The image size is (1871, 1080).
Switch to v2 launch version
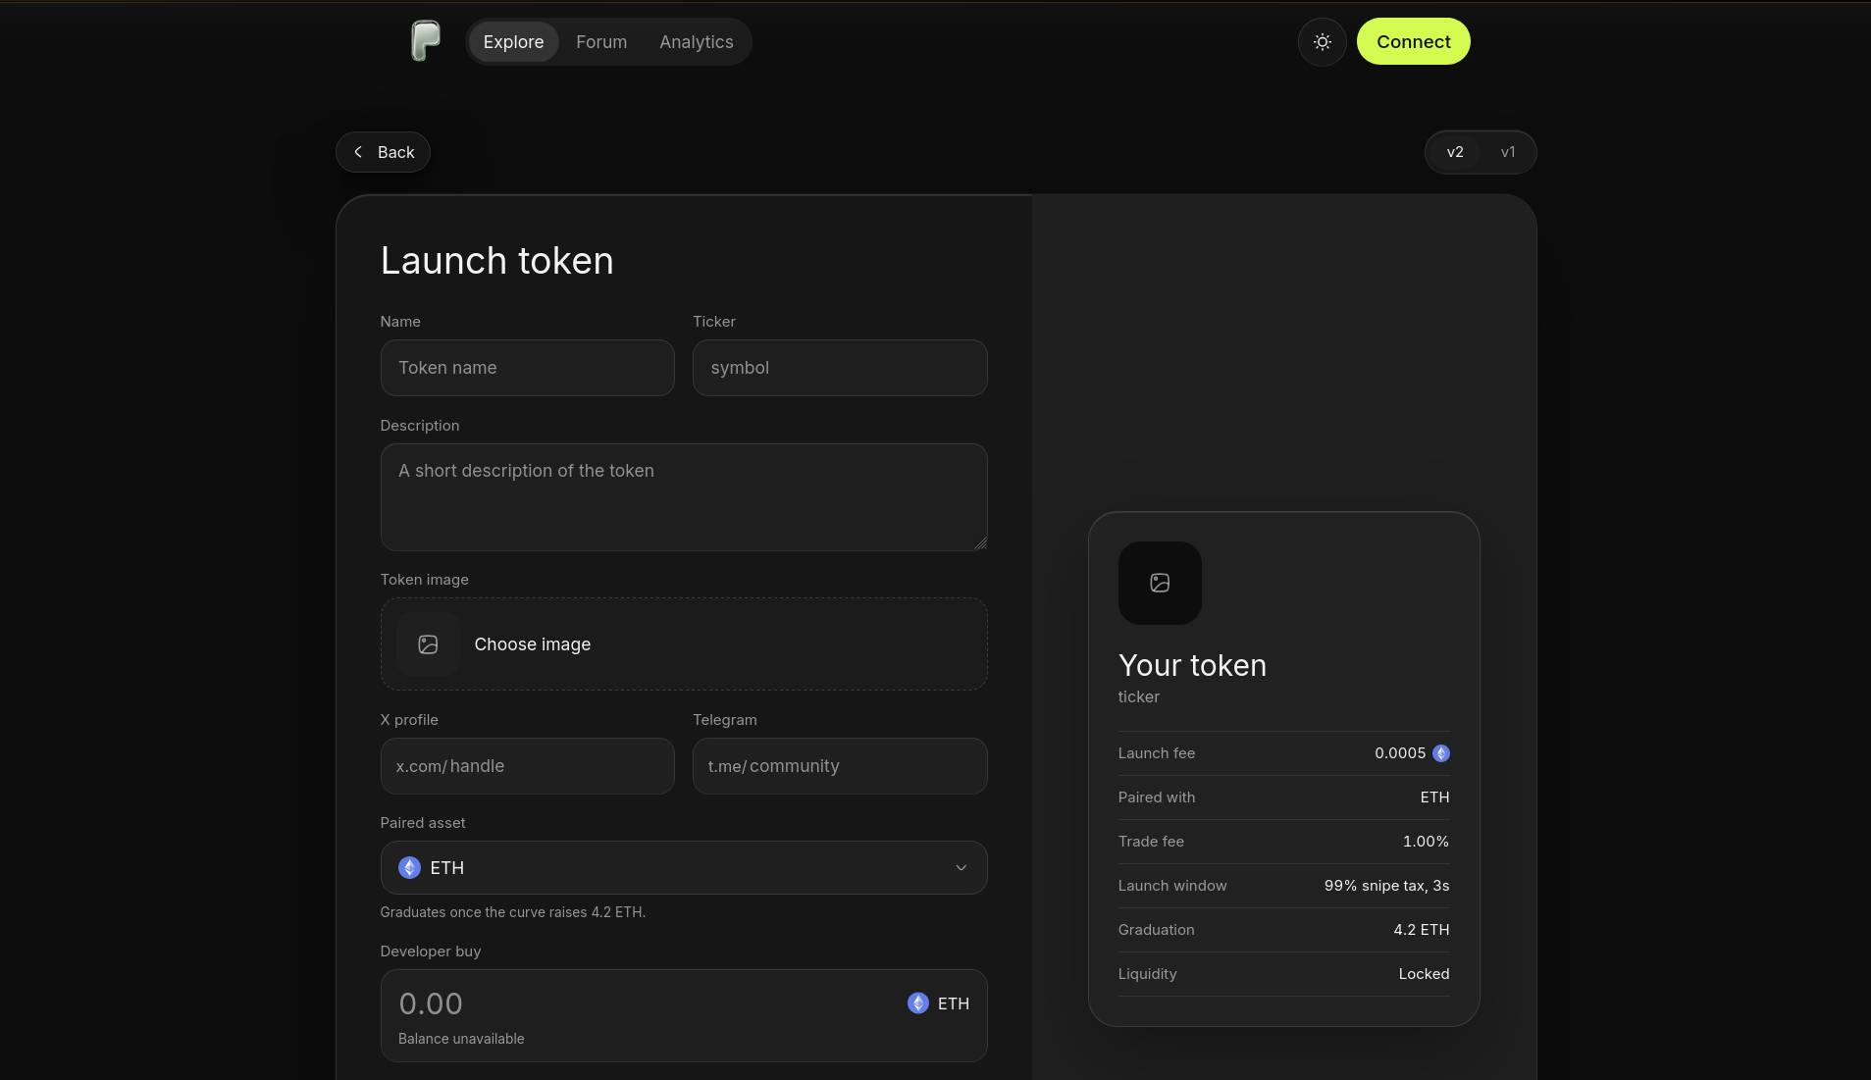(x=1454, y=152)
